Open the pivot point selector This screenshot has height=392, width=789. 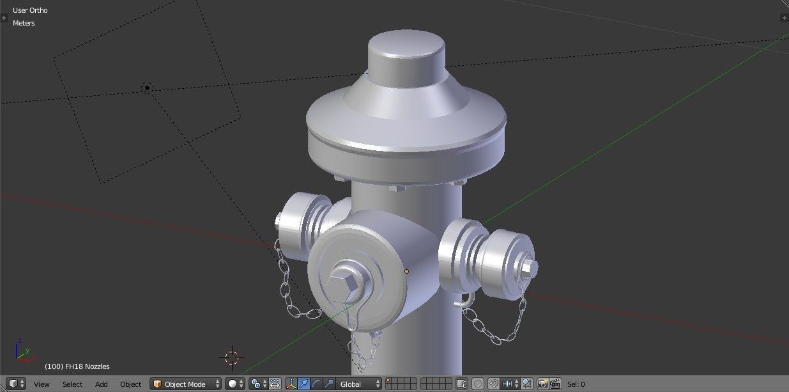point(258,384)
